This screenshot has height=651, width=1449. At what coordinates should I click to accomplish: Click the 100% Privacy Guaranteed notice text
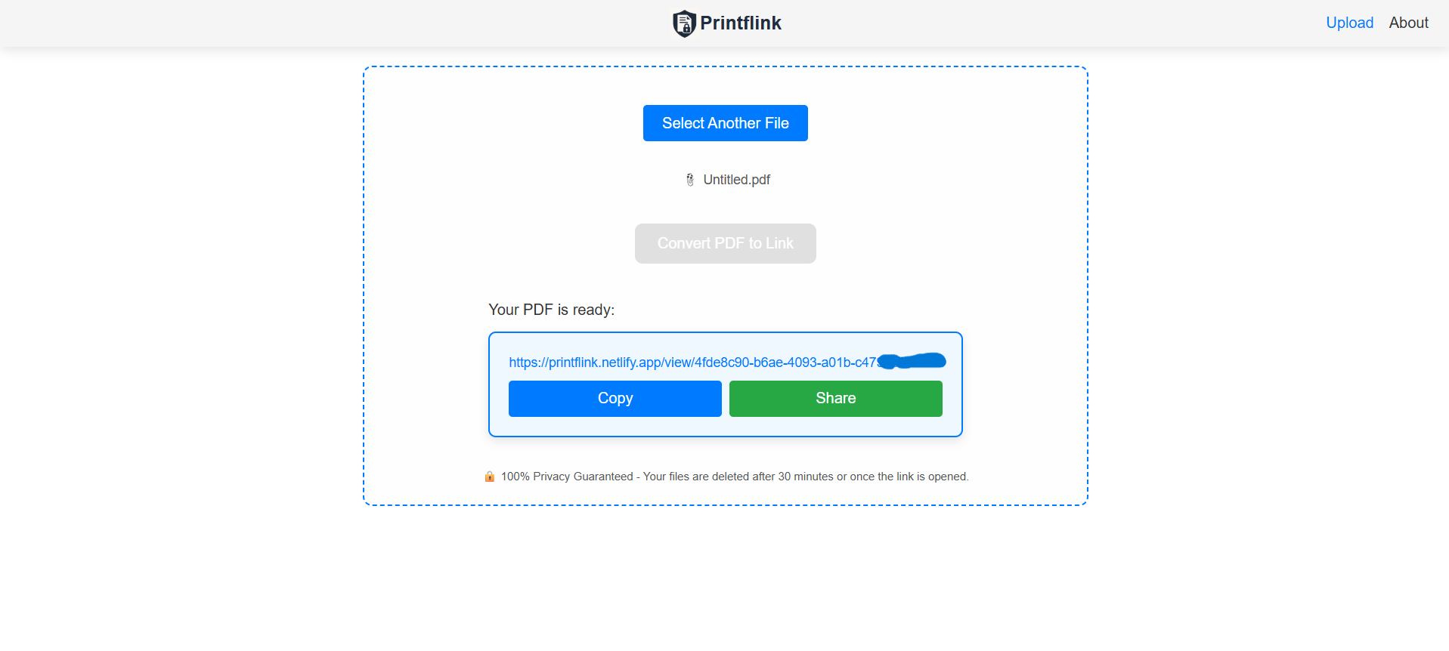tap(733, 477)
